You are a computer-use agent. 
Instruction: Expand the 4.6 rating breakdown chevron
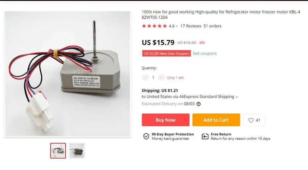coord(177,26)
